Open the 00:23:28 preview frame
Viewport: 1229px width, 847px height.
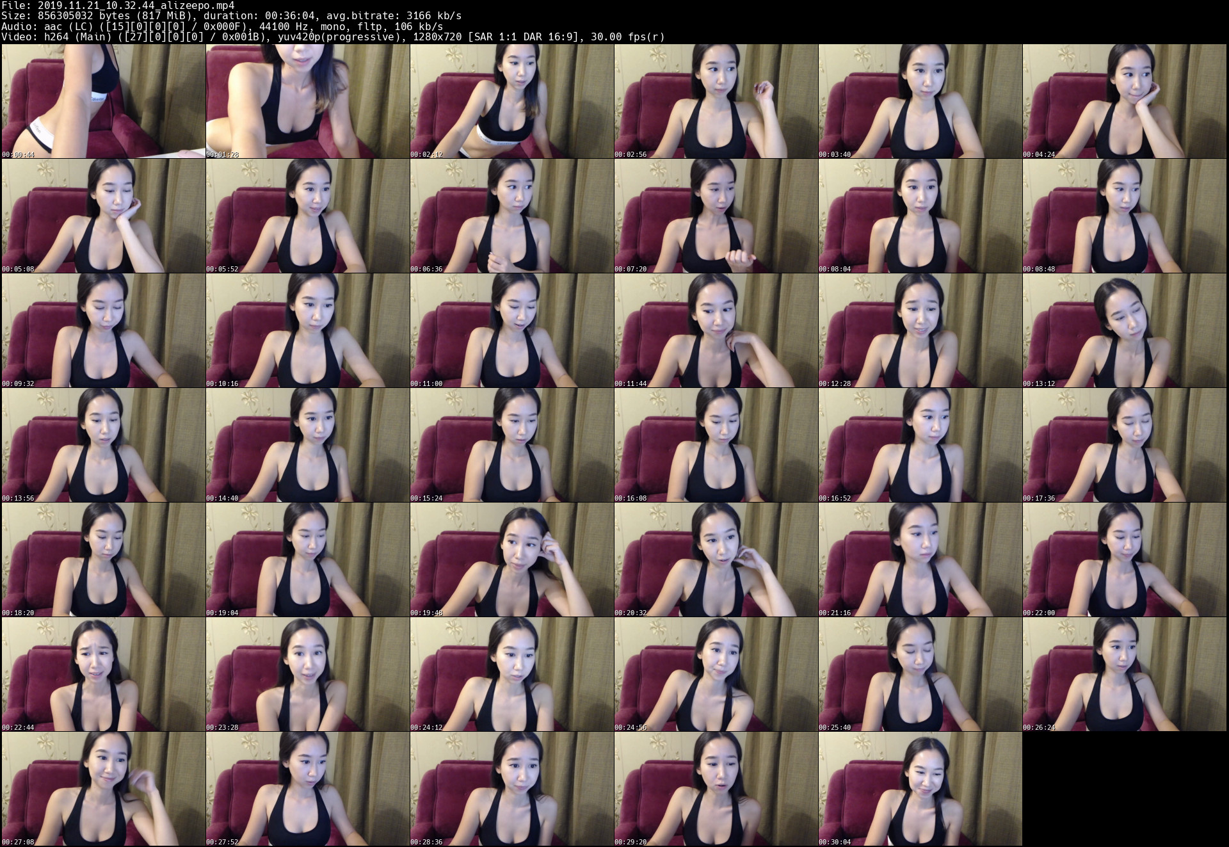coord(307,674)
